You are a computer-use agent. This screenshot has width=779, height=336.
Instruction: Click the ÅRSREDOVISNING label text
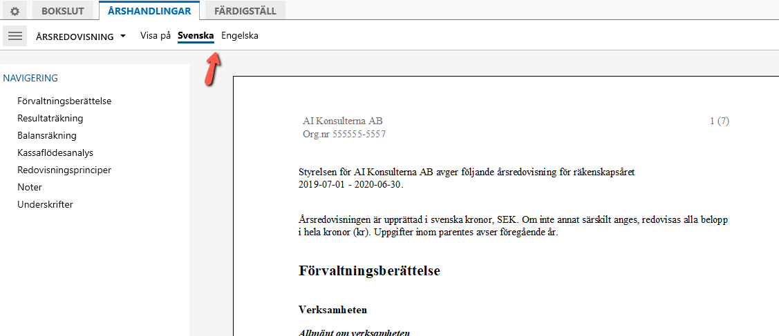pyautogui.click(x=75, y=37)
